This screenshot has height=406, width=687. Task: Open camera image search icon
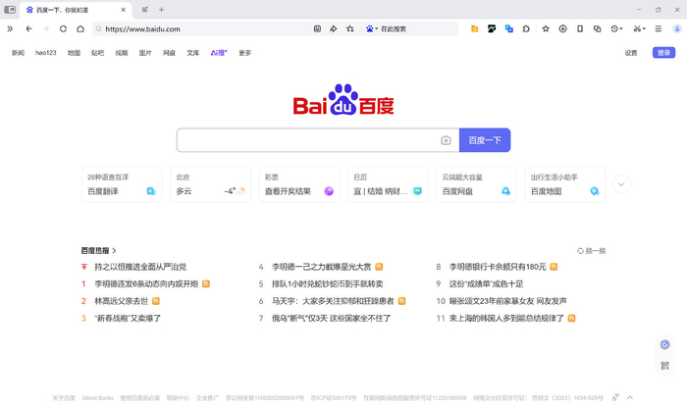click(446, 140)
